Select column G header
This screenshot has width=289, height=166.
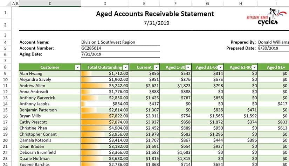click(x=208, y=3)
